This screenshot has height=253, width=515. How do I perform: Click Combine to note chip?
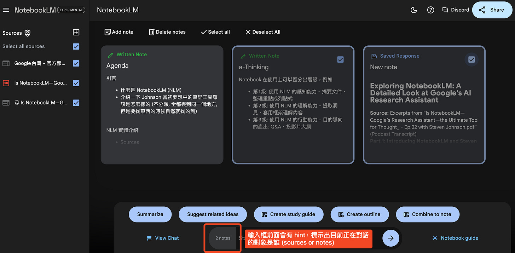tap(428, 214)
